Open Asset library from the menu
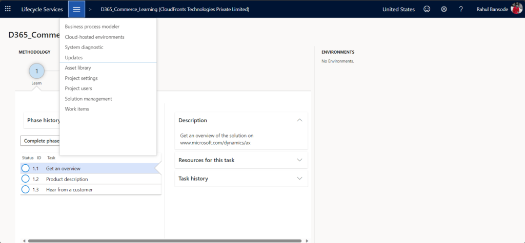525x243 pixels. click(x=78, y=68)
